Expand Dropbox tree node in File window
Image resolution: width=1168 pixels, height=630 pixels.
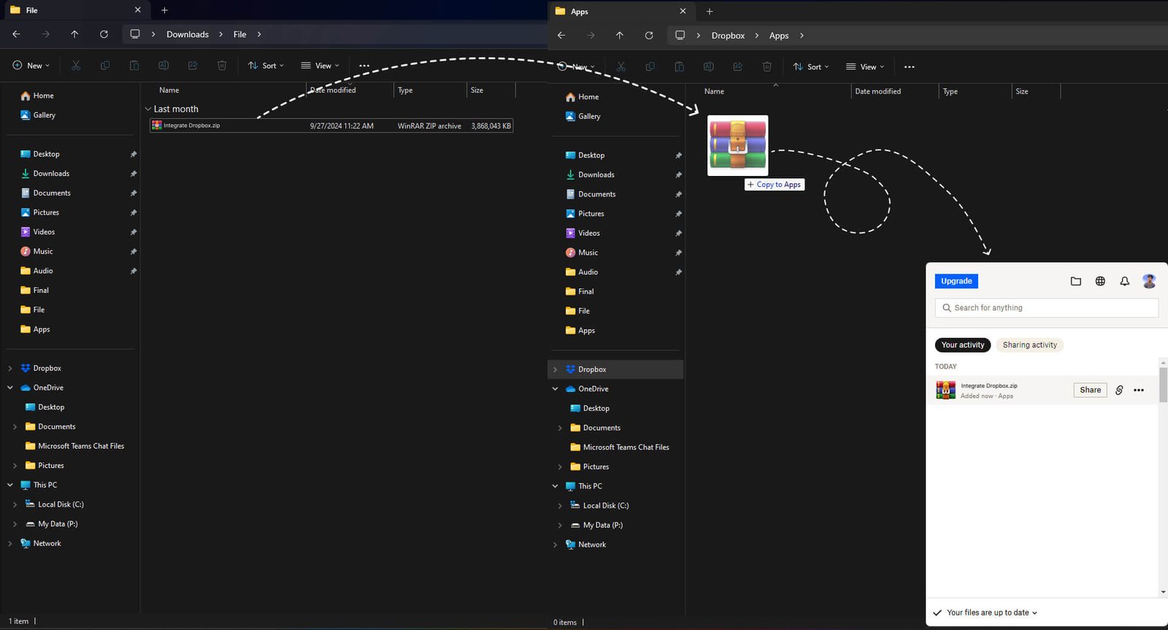10,368
